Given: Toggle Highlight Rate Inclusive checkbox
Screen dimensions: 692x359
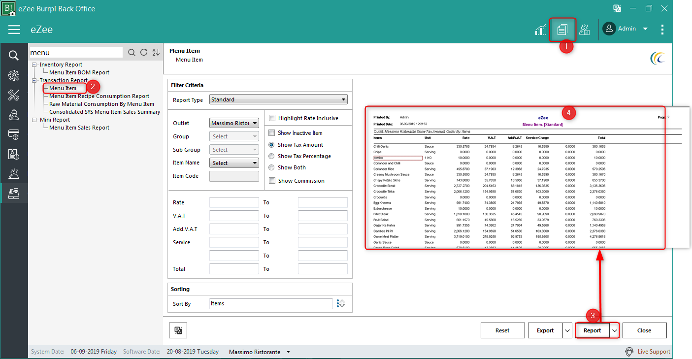Looking at the screenshot, I should [x=272, y=118].
